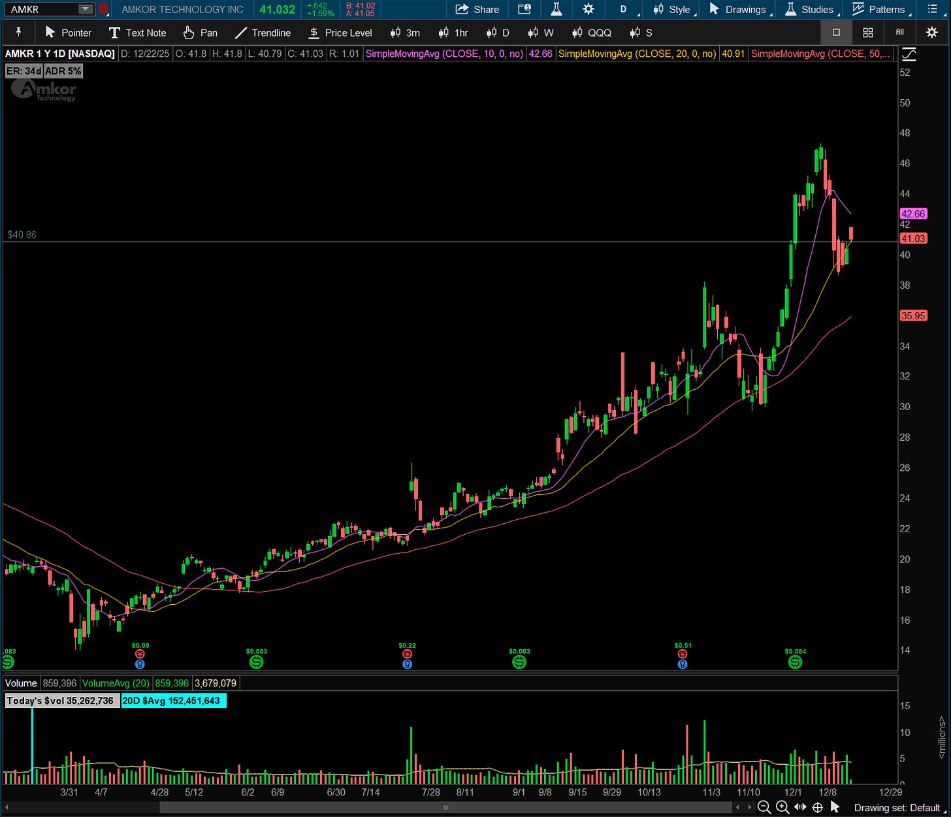
Task: Open the Style menu
Action: [673, 9]
